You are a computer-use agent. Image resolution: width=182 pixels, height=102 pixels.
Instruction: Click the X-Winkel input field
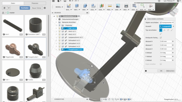[166, 53]
